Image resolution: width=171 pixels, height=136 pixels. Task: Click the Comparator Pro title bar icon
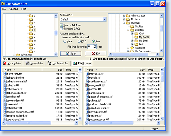pos(3,4)
